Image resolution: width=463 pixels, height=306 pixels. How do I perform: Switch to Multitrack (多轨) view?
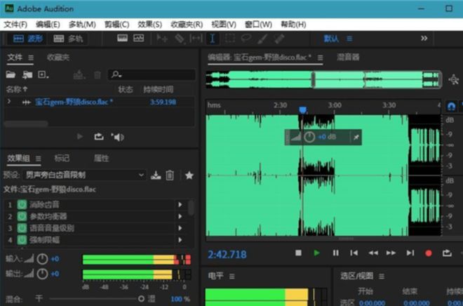coord(68,39)
